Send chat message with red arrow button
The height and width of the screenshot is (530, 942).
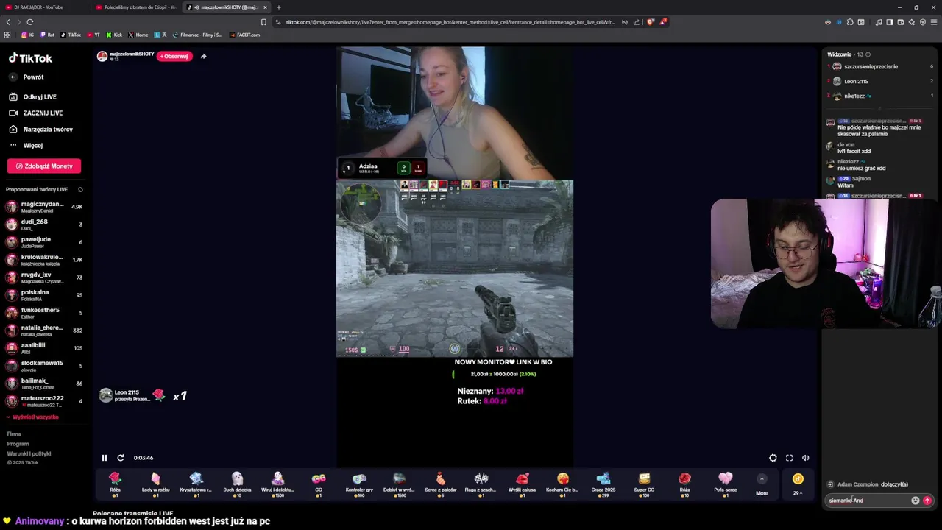pos(927,501)
